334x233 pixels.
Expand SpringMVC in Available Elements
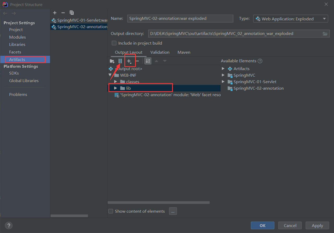click(223, 75)
